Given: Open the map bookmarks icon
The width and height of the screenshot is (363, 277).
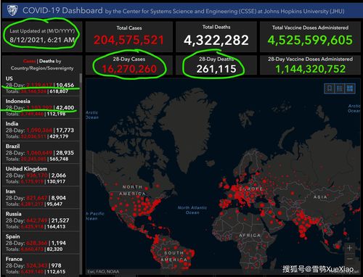Looking at the screenshot, I should (x=330, y=88).
